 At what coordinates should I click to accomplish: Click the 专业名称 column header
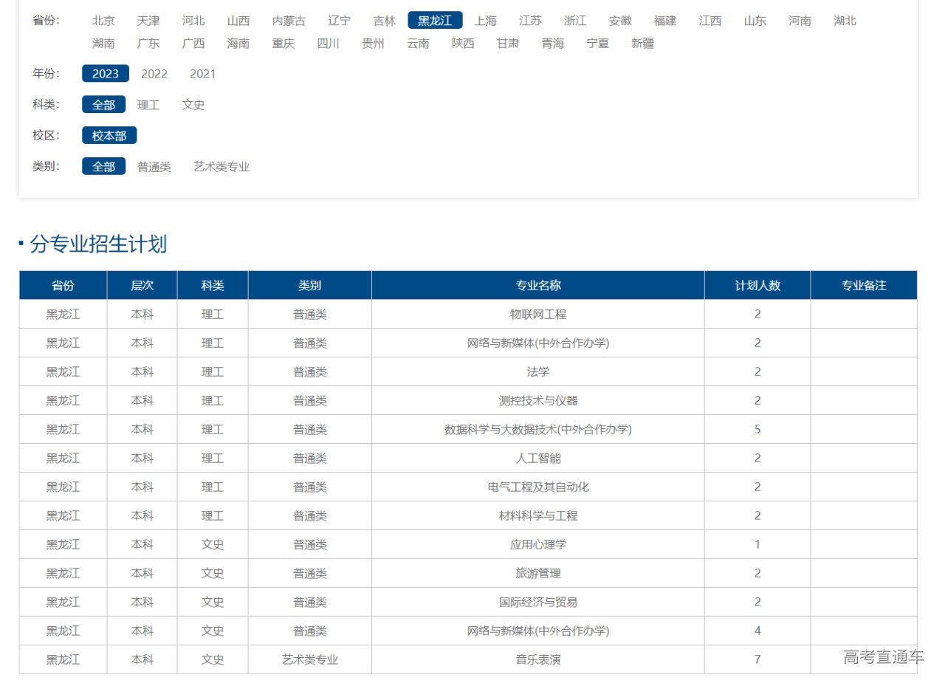pyautogui.click(x=537, y=285)
